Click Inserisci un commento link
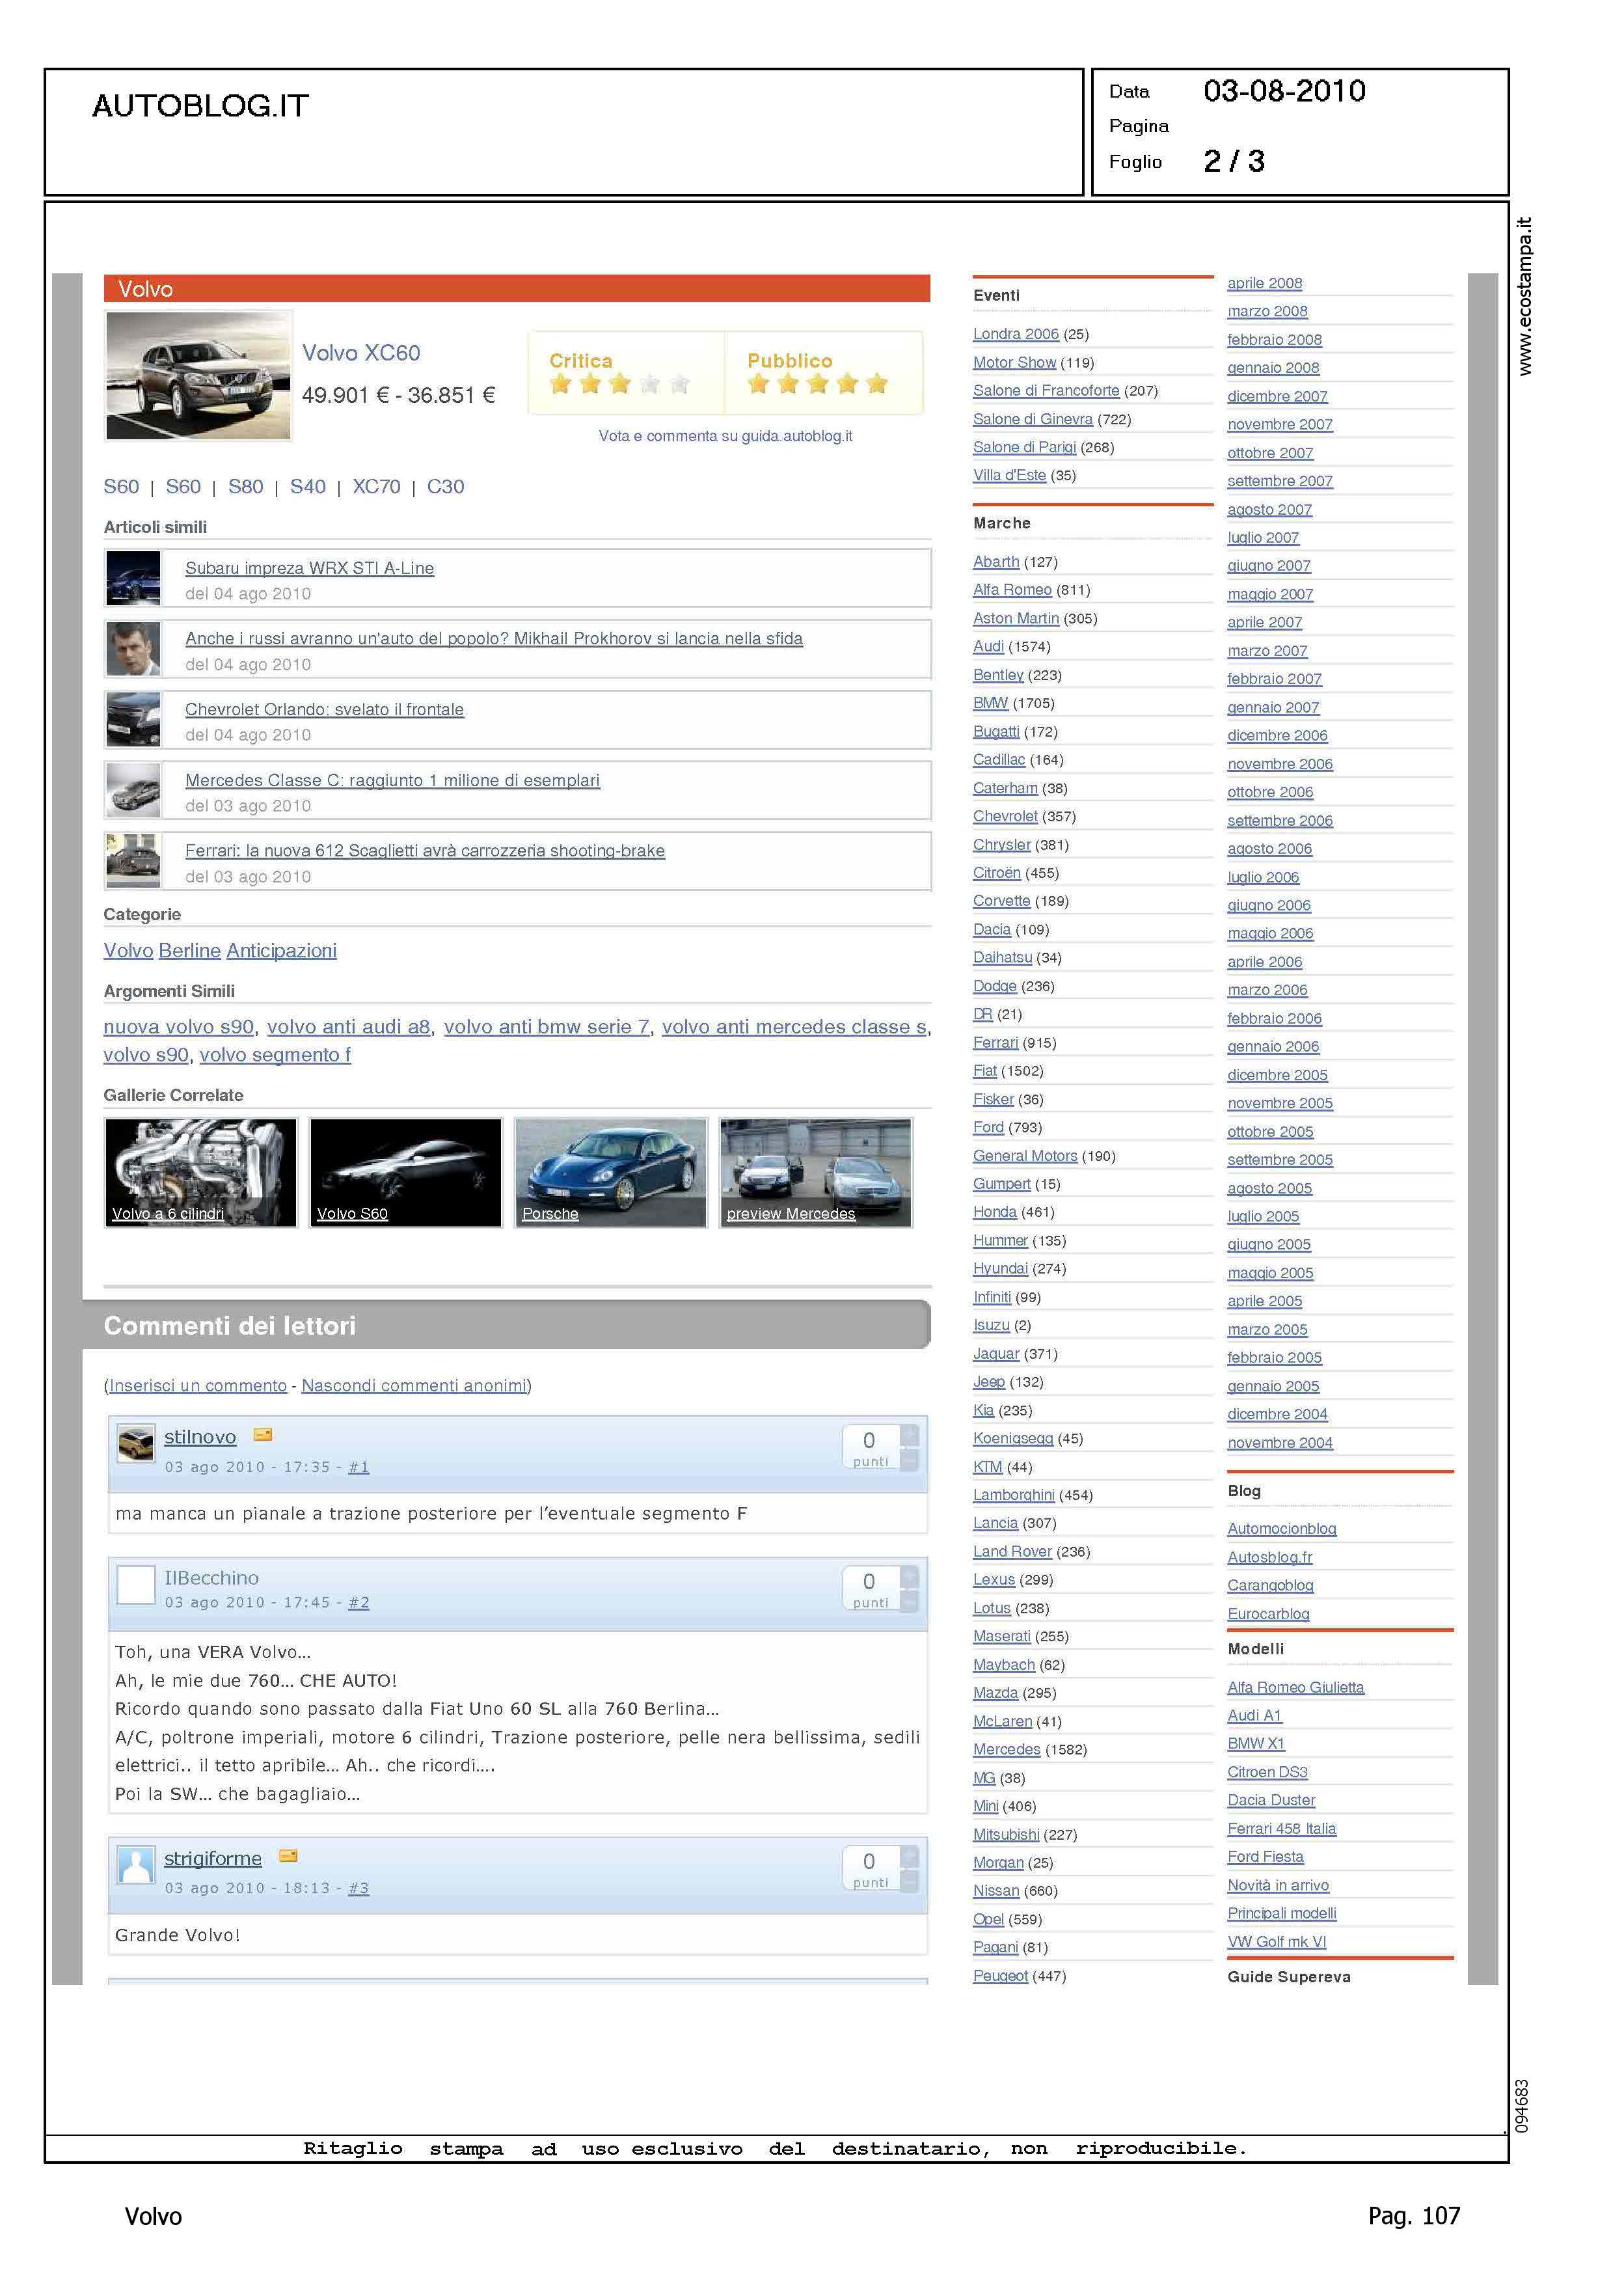1624x2279 pixels. pyautogui.click(x=198, y=1385)
